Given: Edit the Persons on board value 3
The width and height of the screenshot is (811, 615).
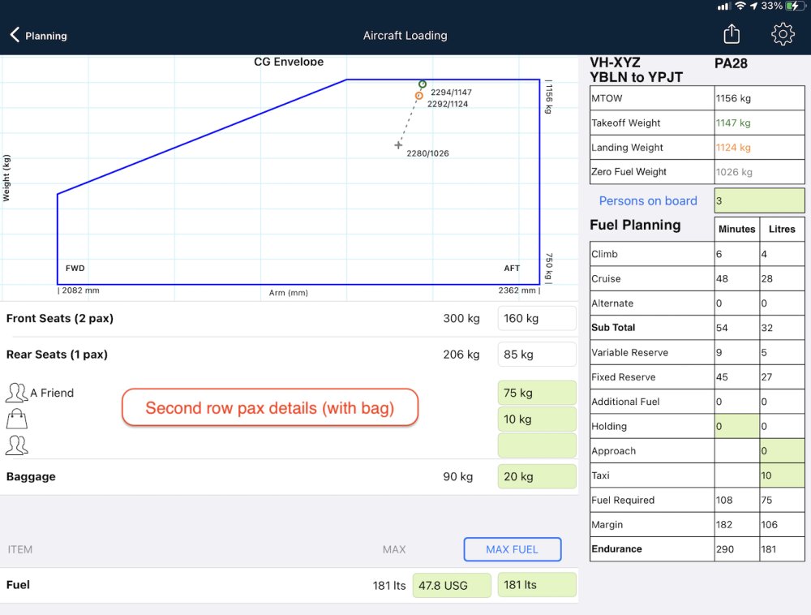Looking at the screenshot, I should (x=759, y=200).
